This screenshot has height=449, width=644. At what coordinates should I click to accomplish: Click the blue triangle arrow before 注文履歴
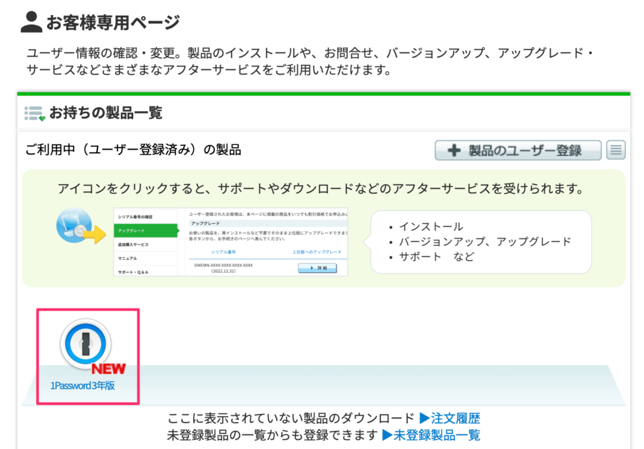point(425,418)
